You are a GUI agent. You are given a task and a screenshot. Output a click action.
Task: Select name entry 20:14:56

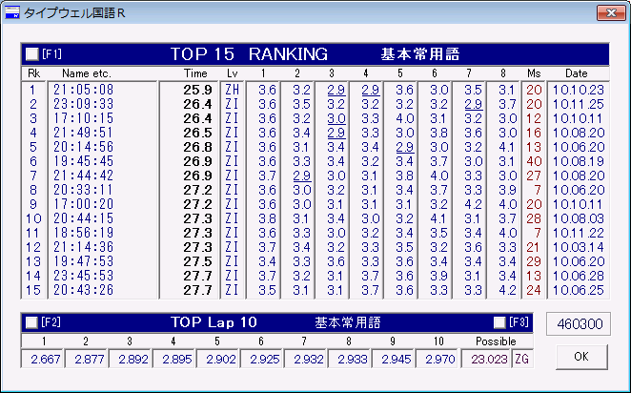coord(84,147)
